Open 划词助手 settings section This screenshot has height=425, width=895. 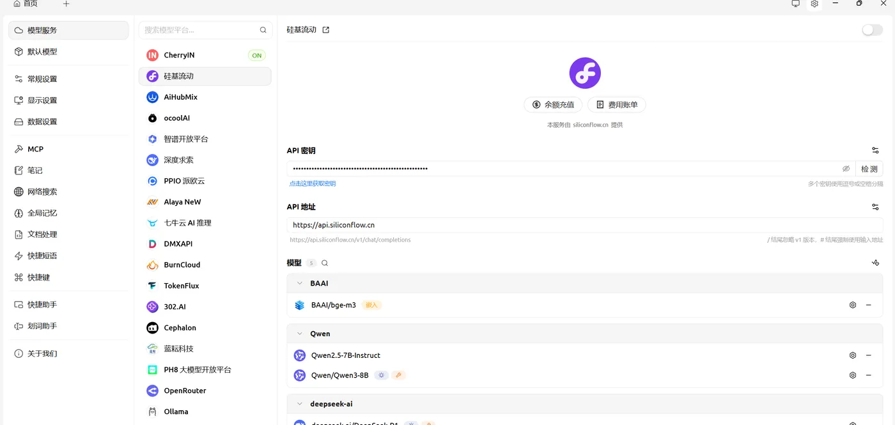68,326
